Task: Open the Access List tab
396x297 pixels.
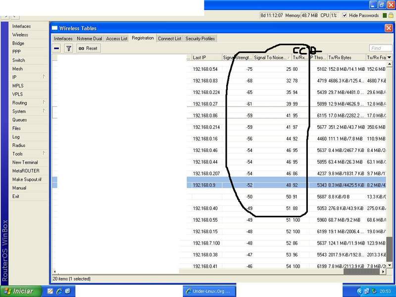Action: 117,39
